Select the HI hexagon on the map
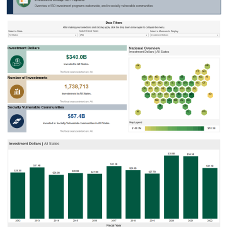Image resolution: width=227 pixels, height=227 pixels. [138, 112]
